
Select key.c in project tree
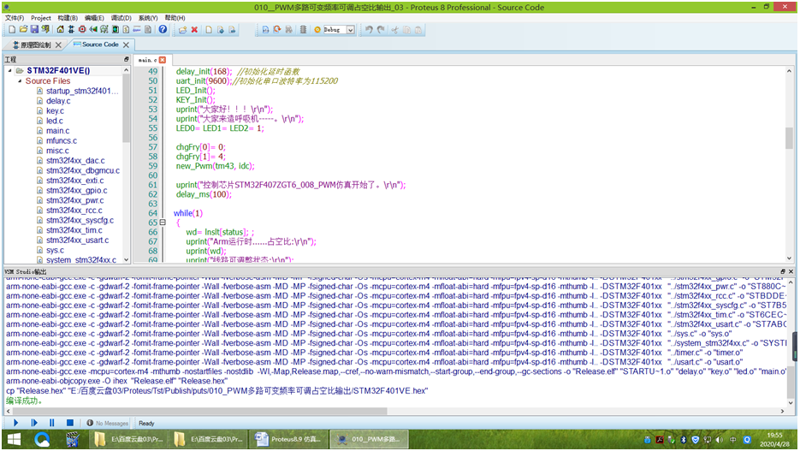(x=55, y=110)
